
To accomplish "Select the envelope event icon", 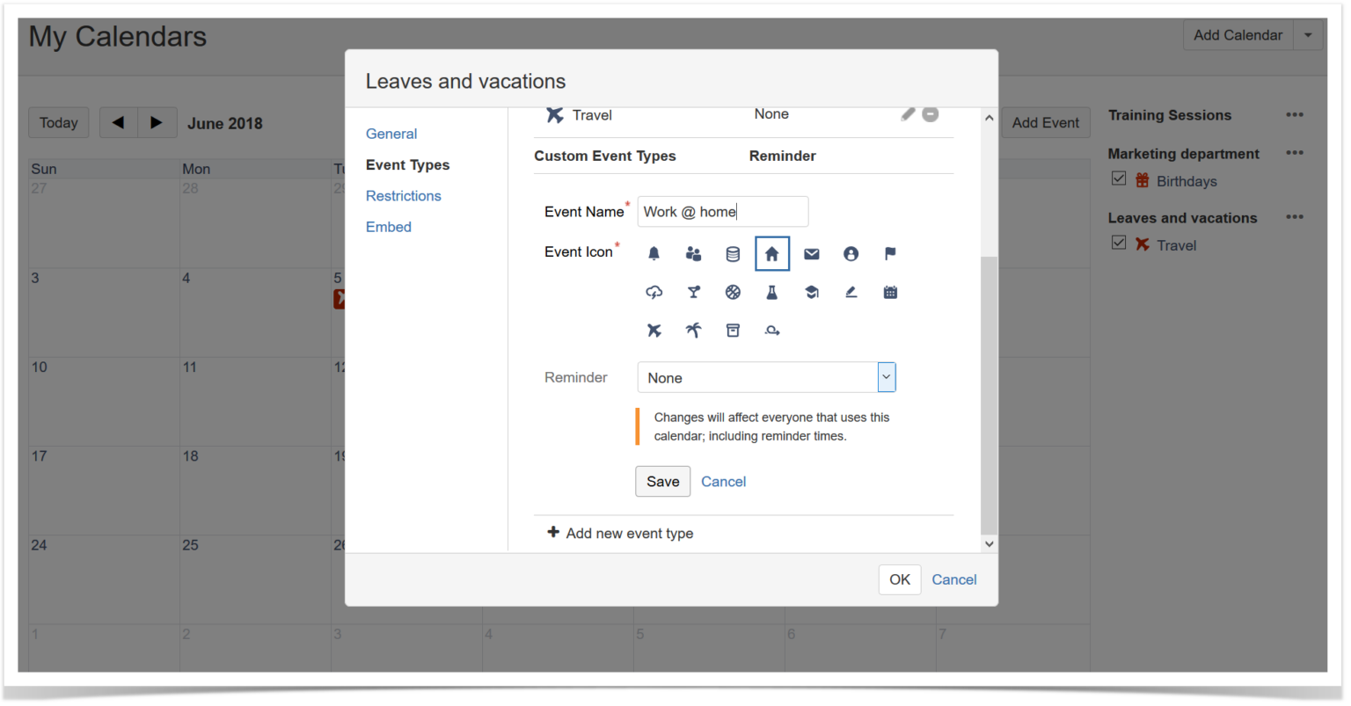I will click(811, 253).
